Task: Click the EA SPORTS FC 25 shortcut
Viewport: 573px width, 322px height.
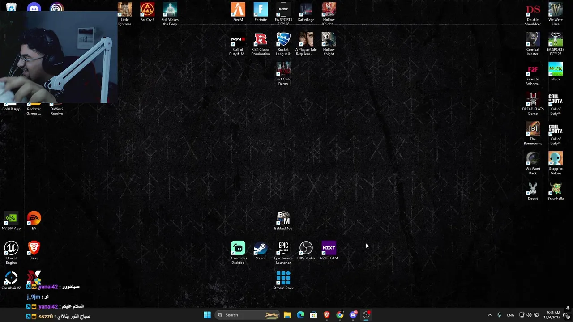Action: point(556,44)
